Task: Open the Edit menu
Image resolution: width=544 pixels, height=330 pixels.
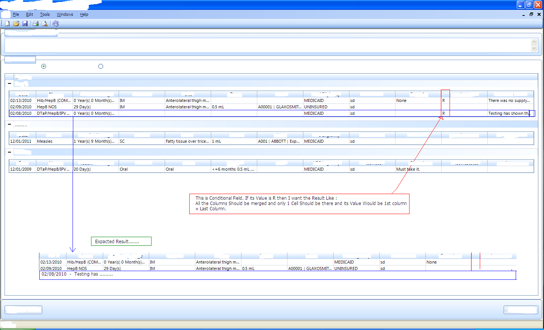Action: pos(29,14)
